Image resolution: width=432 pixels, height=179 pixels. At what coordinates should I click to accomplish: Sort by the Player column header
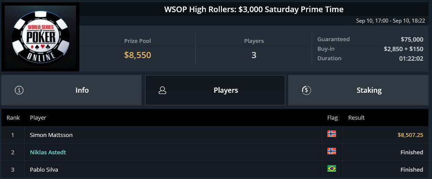[38, 118]
